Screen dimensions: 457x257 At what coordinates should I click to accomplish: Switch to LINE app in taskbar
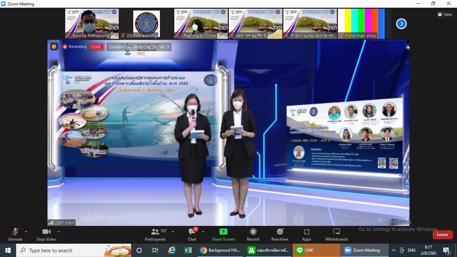point(316,250)
